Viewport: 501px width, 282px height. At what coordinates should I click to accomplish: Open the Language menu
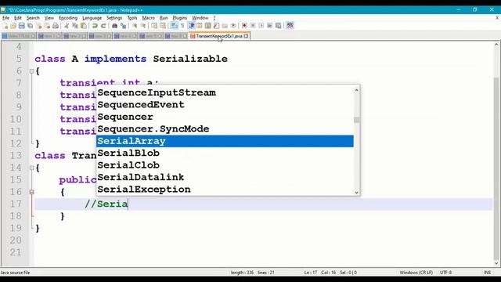92,18
